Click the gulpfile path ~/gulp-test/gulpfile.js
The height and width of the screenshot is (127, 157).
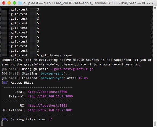pos(72,69)
